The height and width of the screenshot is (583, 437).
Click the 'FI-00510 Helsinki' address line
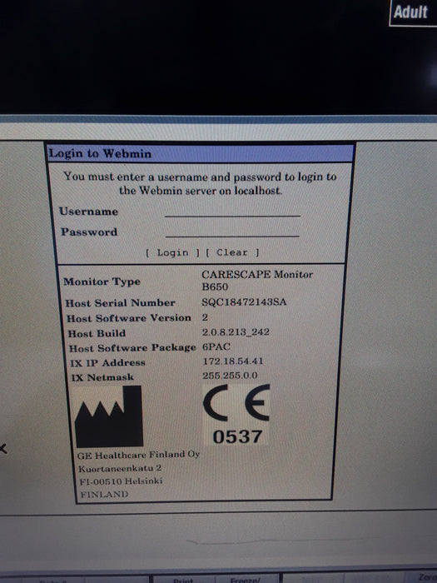click(x=122, y=481)
